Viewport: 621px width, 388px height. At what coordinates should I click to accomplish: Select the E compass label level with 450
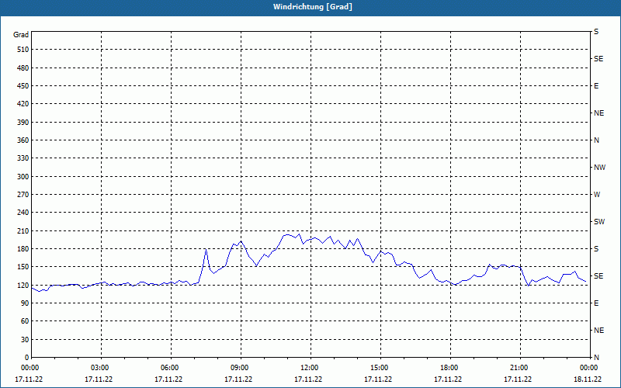(x=596, y=86)
